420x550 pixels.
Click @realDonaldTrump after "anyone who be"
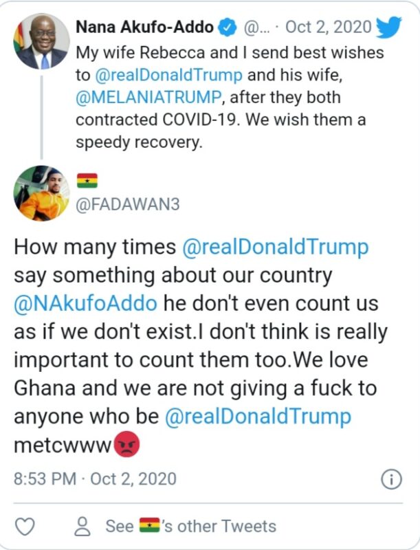[258, 417]
